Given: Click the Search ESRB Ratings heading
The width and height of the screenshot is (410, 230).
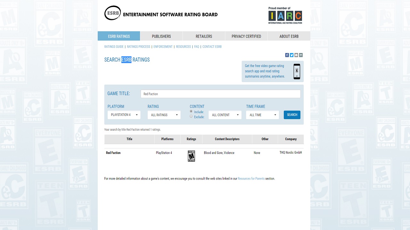Looking at the screenshot, I should pyautogui.click(x=127, y=60).
